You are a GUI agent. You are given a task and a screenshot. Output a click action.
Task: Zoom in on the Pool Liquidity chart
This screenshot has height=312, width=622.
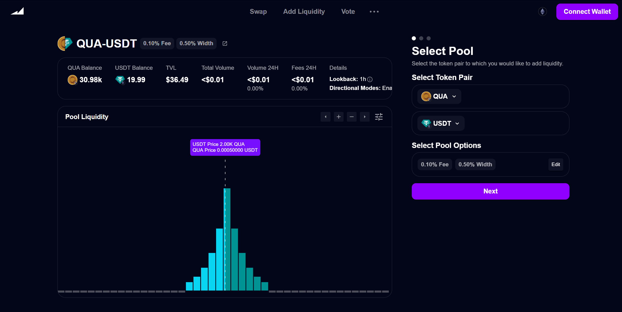pyautogui.click(x=338, y=117)
